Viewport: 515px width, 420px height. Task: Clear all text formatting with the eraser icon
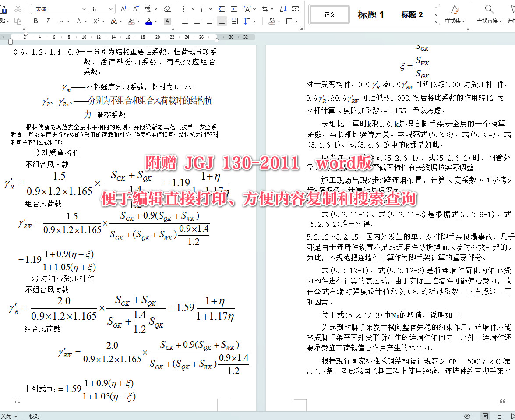pos(167,8)
